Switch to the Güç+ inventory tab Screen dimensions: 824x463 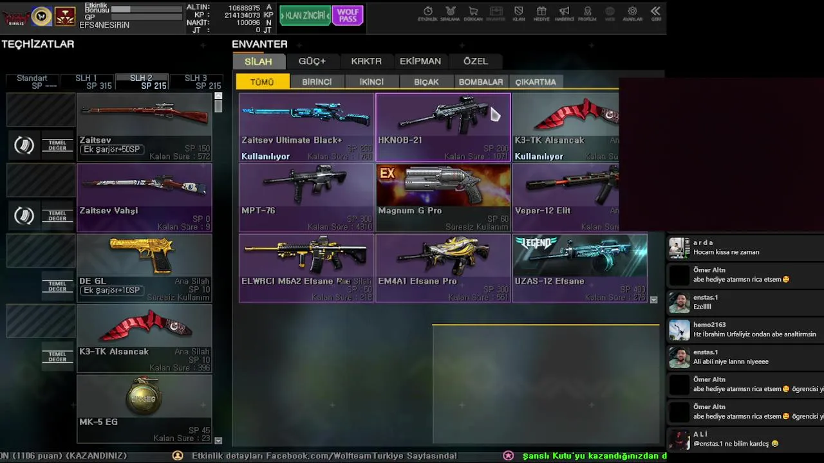pyautogui.click(x=312, y=61)
